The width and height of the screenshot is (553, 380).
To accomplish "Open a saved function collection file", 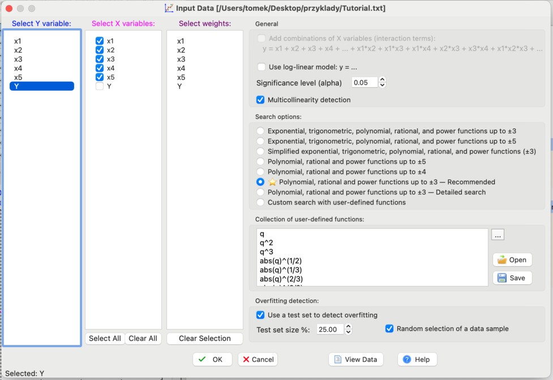I will (512, 259).
